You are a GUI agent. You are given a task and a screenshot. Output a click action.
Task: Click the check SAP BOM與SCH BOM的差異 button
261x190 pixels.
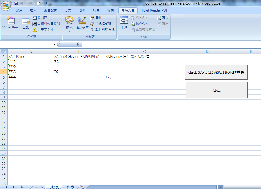coord(216,72)
